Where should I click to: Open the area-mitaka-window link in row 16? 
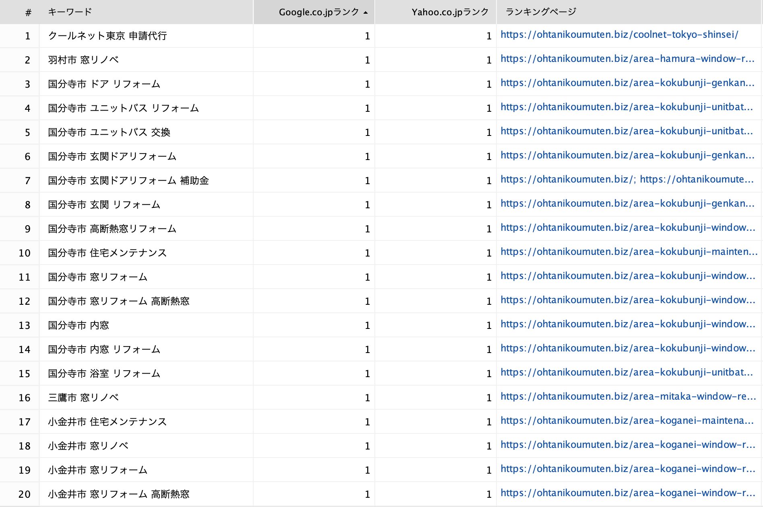[628, 397]
